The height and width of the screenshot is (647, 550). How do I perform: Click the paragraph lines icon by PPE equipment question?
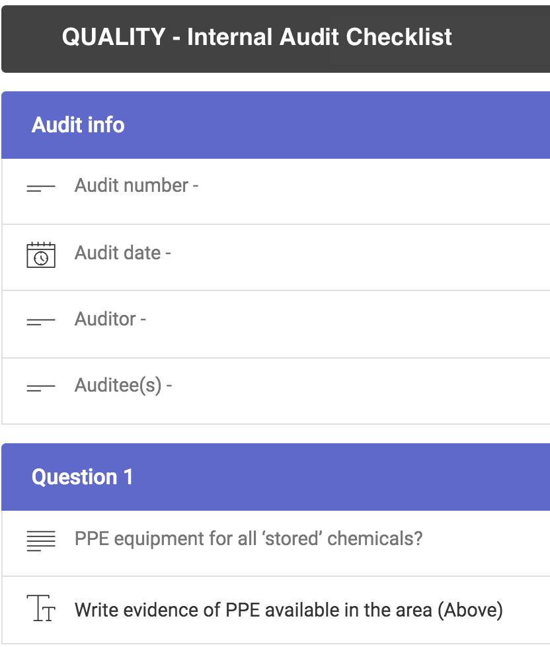click(x=41, y=541)
